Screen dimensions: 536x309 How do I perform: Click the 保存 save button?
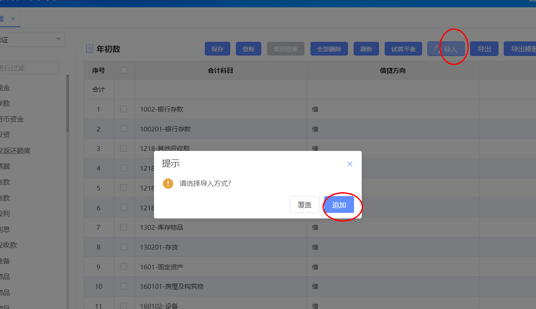point(217,49)
